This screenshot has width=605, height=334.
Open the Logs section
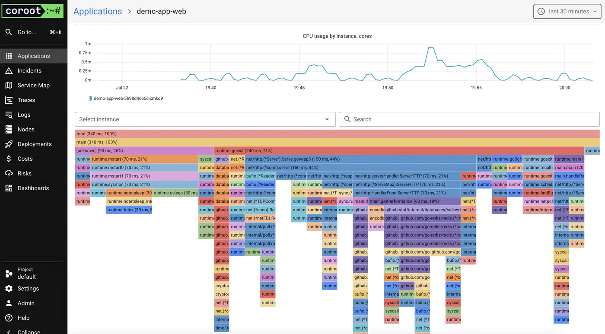[34, 115]
